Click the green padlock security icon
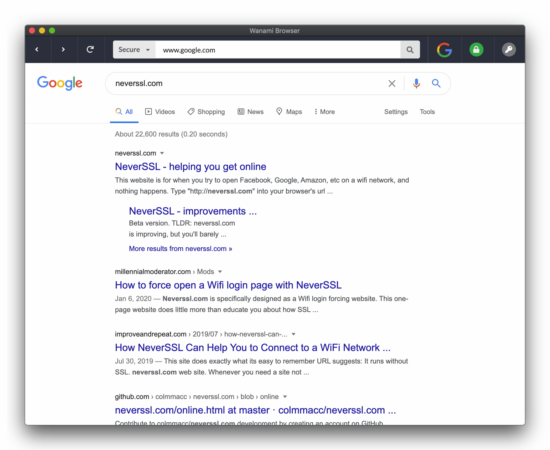The width and height of the screenshot is (550, 450). [x=476, y=49]
